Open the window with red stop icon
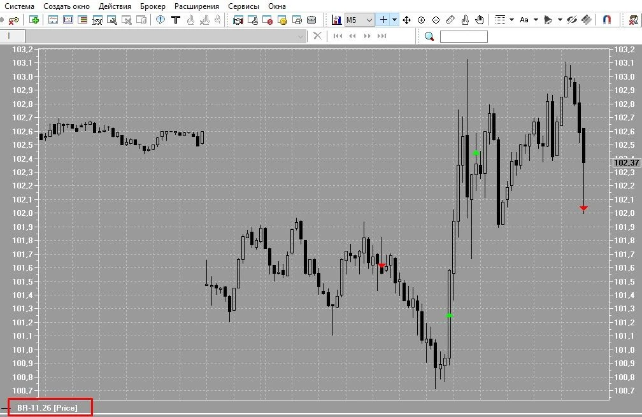The image size is (642, 417). [x=267, y=20]
